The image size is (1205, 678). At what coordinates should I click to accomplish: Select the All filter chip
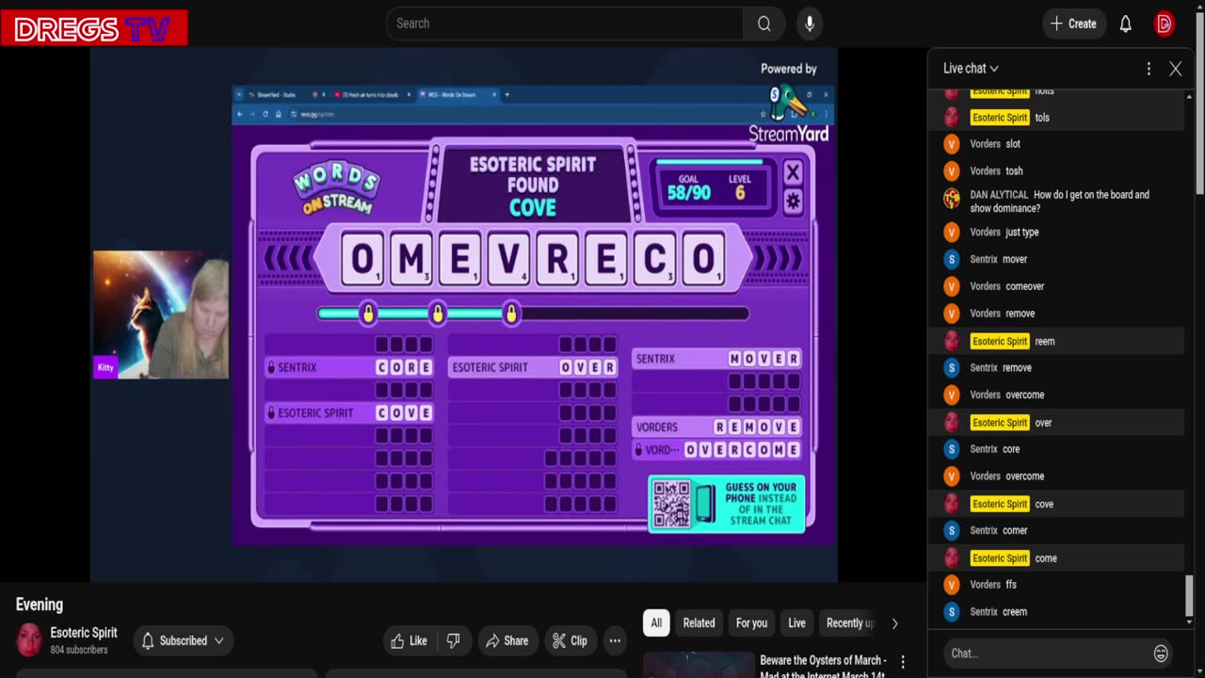[x=656, y=623]
